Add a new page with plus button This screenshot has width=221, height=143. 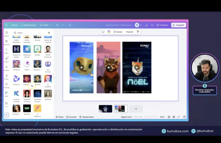[x=136, y=109]
